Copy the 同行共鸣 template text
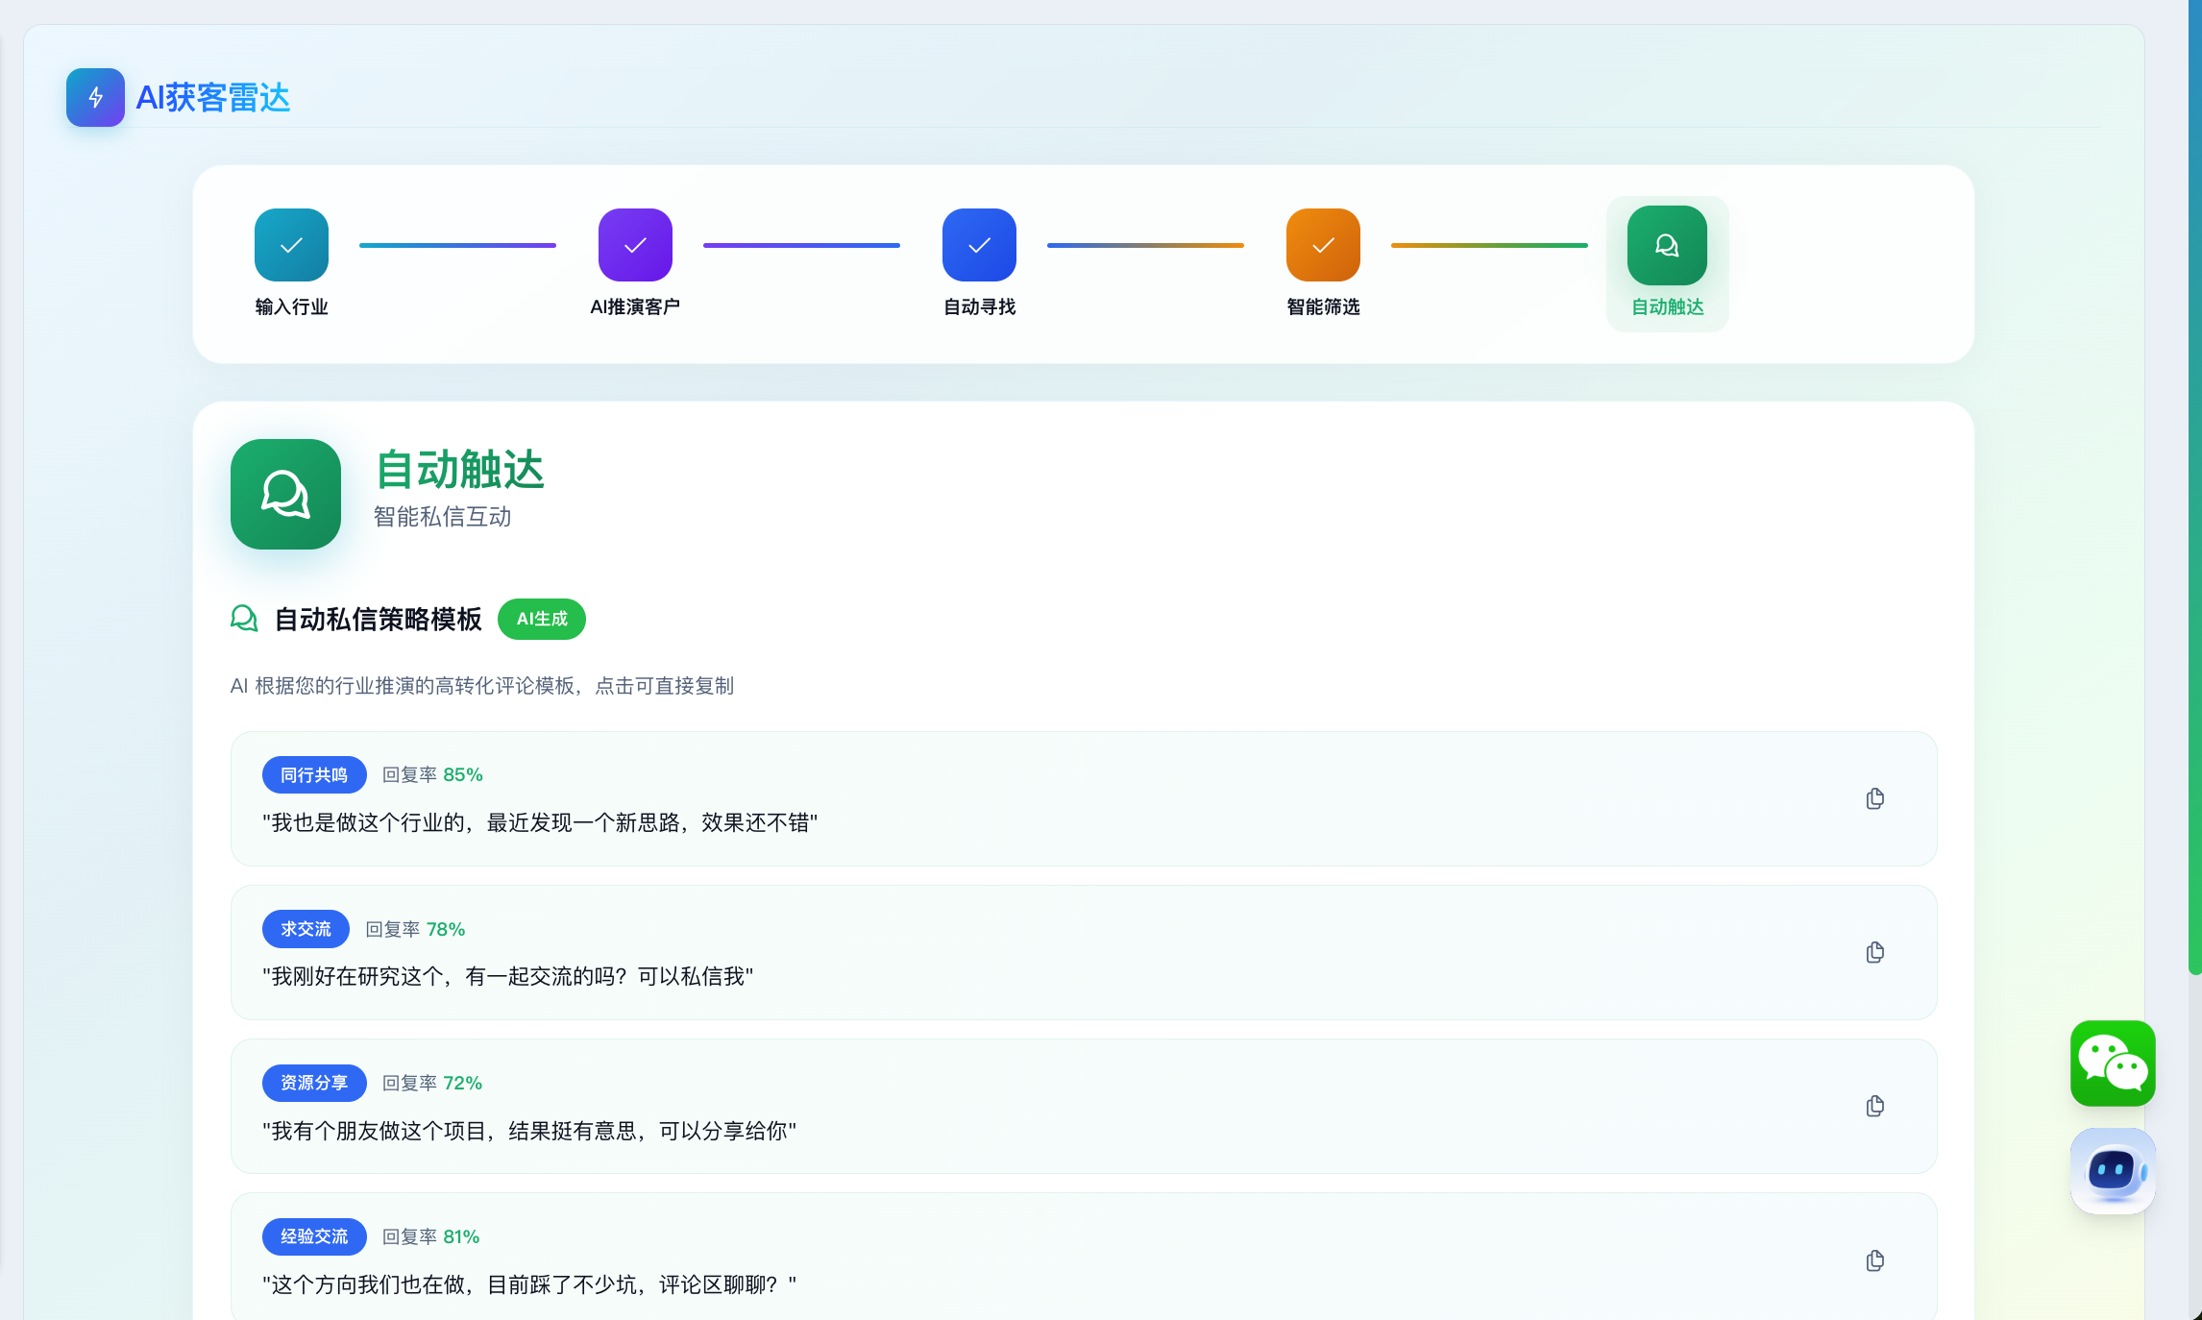Image resolution: width=2202 pixels, height=1320 pixels. [1874, 799]
